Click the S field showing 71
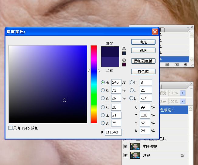Image resolution: width=198 pixels, height=165 pixels. point(116,90)
